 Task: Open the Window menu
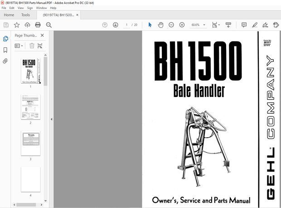[x=41, y=8]
